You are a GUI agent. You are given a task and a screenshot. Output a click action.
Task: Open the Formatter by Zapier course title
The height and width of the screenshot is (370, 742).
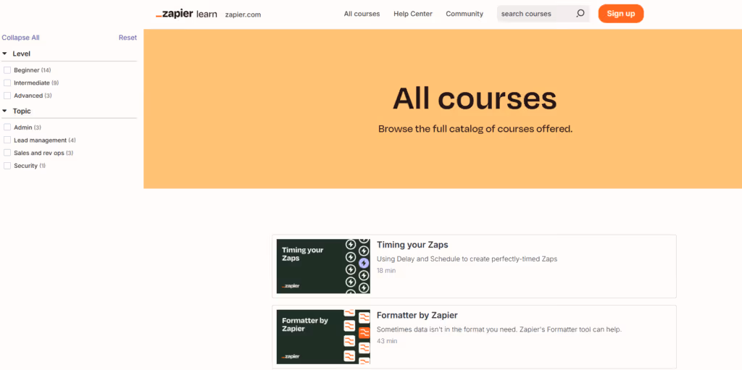coord(417,315)
